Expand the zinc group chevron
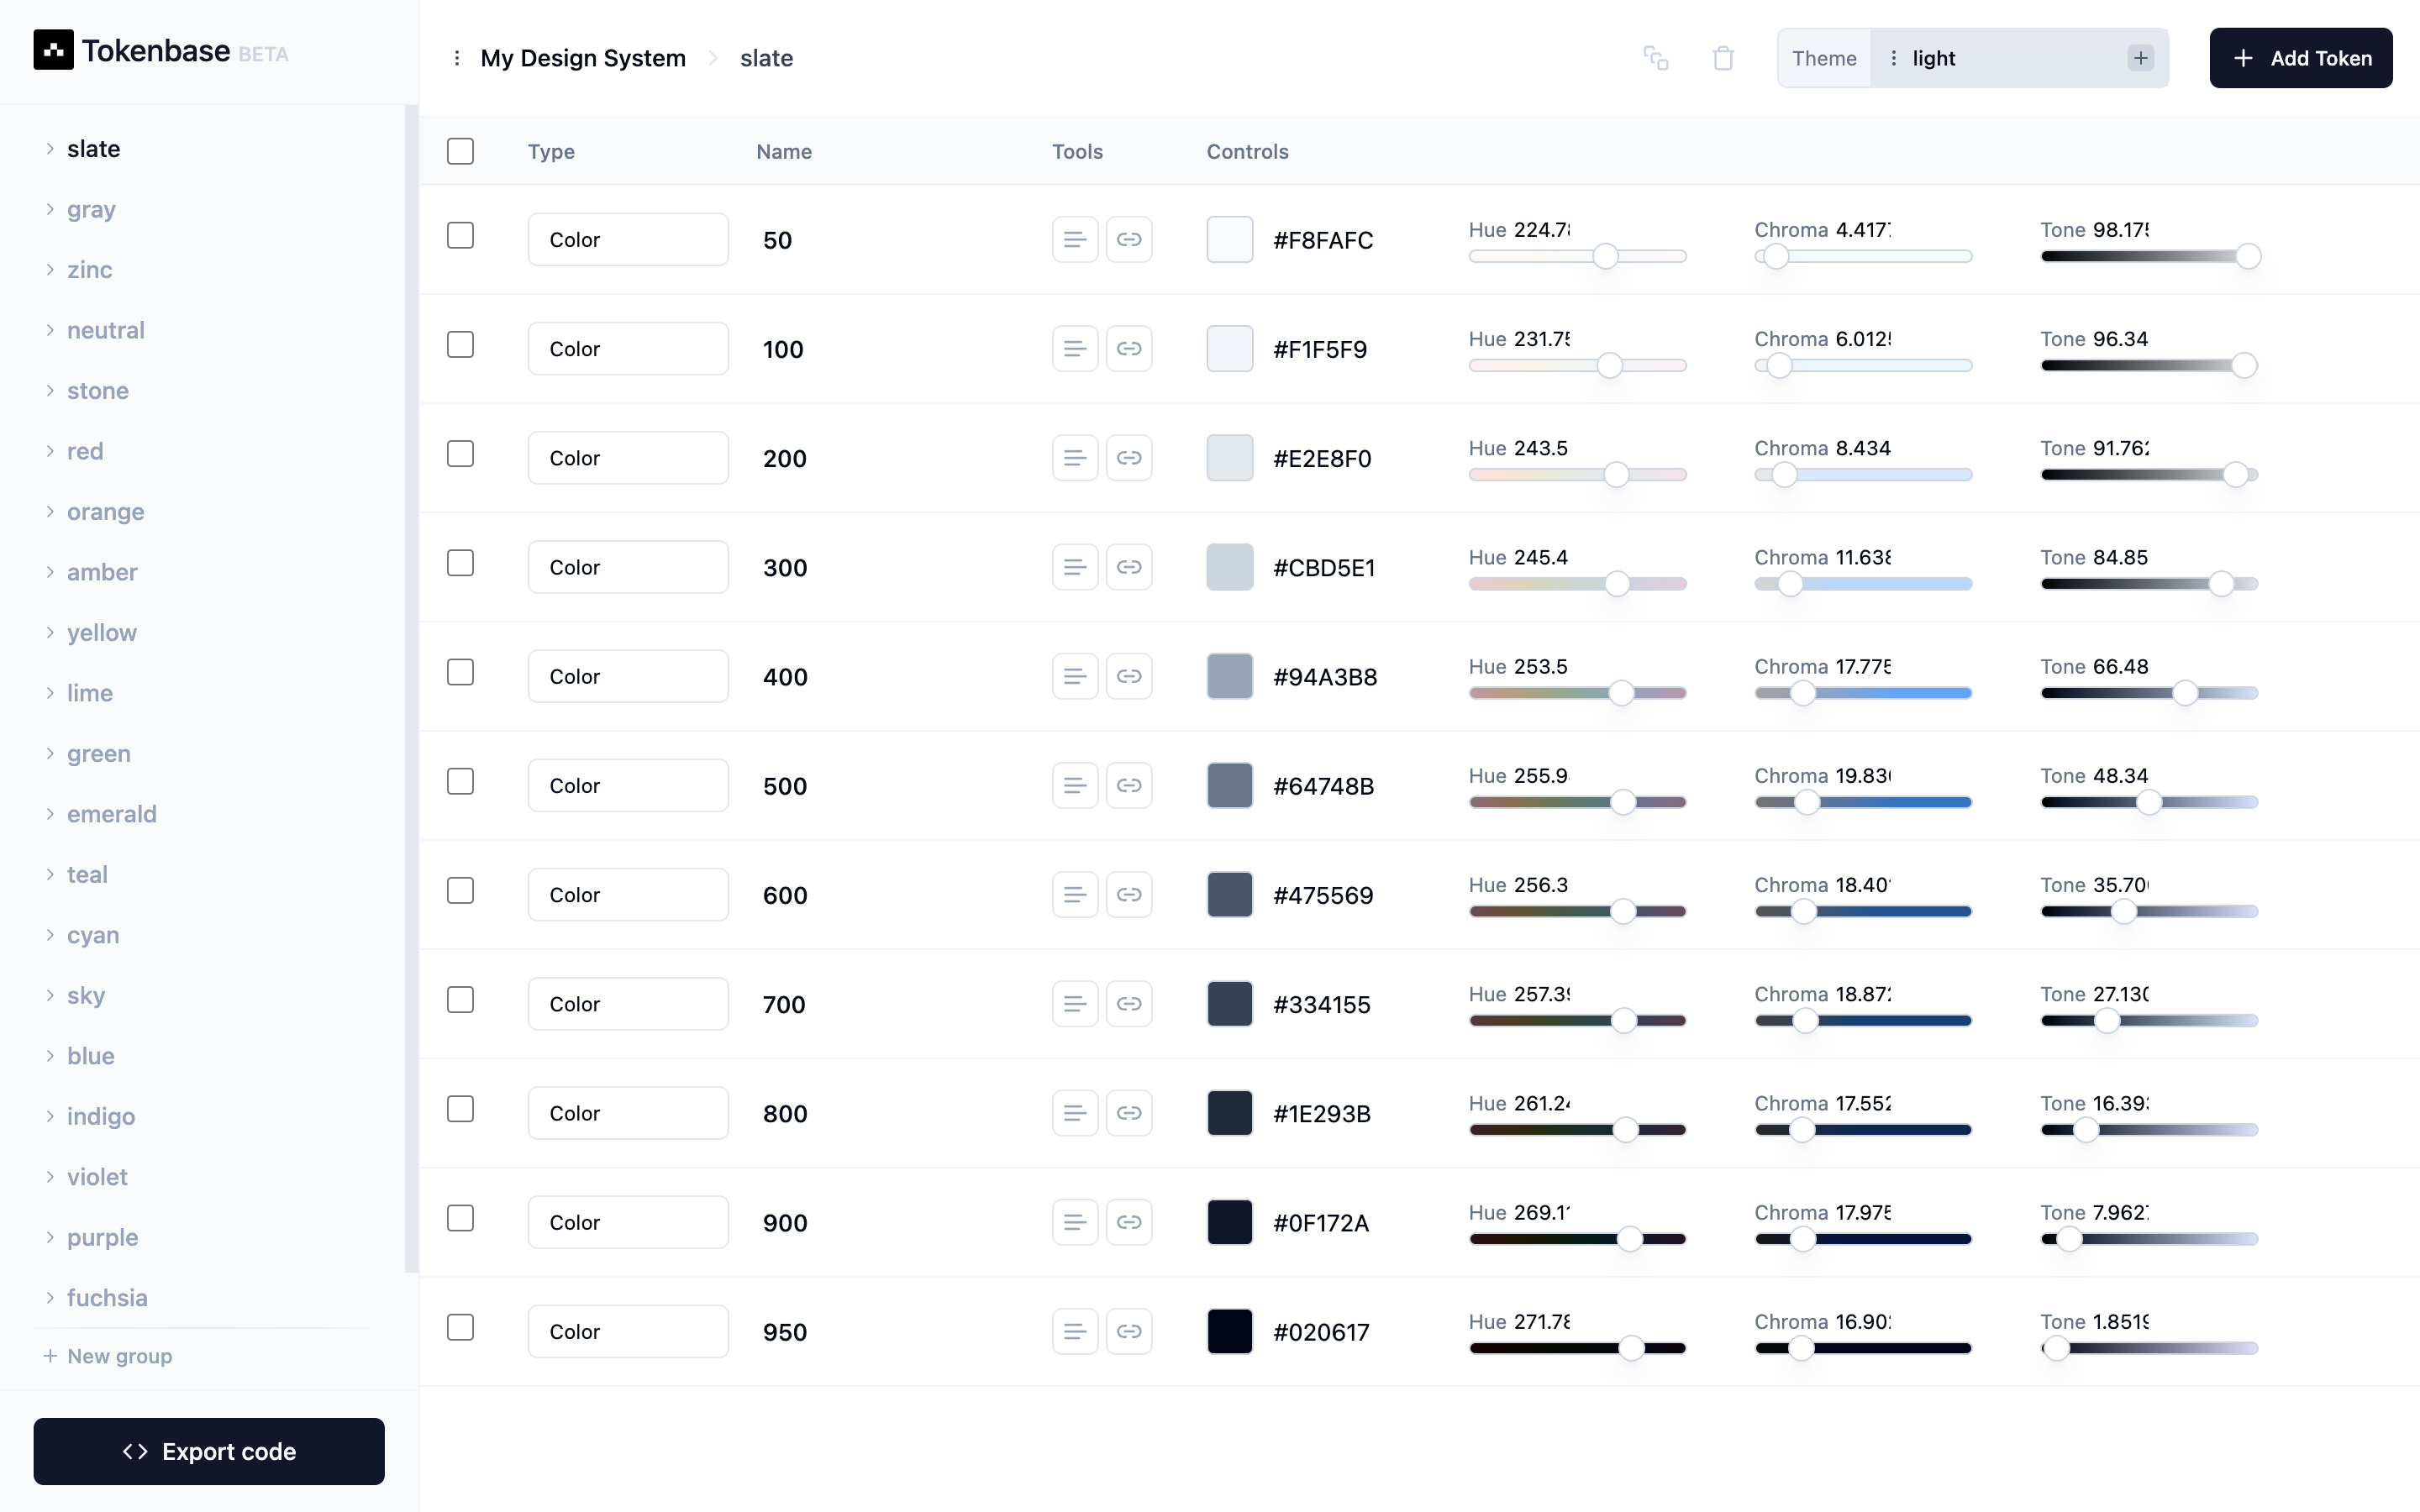 click(50, 269)
